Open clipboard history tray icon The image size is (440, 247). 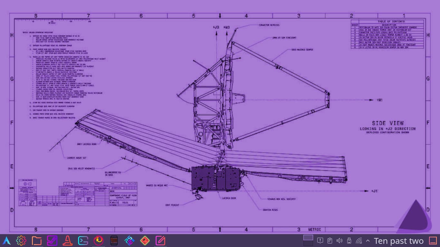point(330,241)
